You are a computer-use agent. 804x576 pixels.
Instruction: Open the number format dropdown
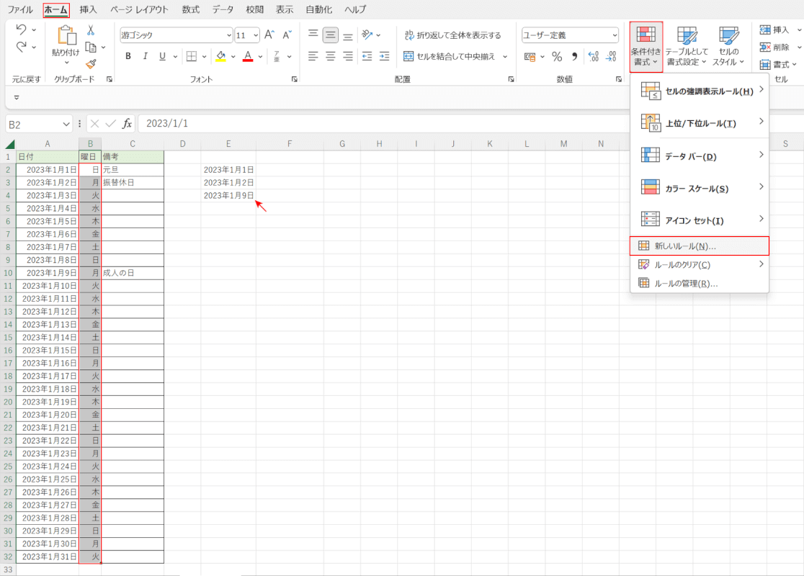tap(615, 35)
